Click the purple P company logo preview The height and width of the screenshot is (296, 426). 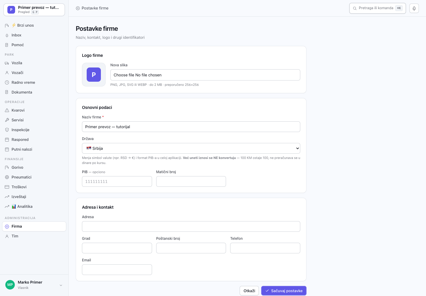[x=94, y=75]
